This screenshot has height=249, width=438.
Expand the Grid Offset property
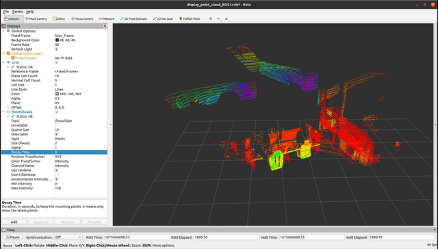pyautogui.click(x=8, y=107)
